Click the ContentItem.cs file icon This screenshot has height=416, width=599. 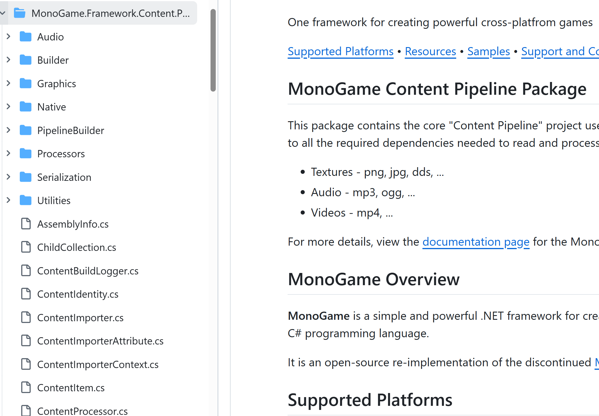pyautogui.click(x=26, y=388)
